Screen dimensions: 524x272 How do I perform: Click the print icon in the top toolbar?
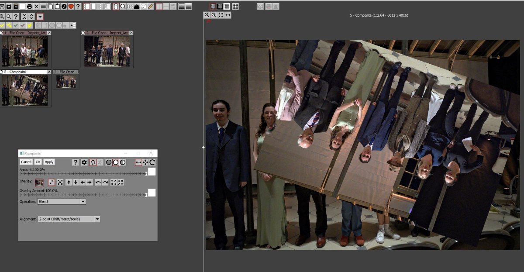tap(29, 7)
